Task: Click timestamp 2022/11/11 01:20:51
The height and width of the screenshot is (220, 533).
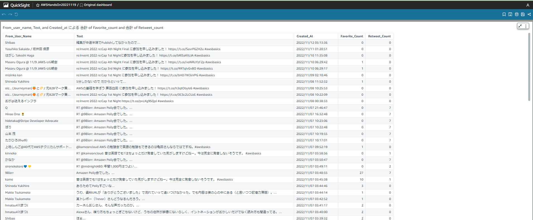Action: 312,49
